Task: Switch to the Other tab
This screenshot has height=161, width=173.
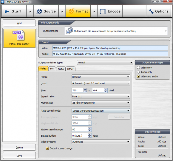Action: (x=70, y=69)
